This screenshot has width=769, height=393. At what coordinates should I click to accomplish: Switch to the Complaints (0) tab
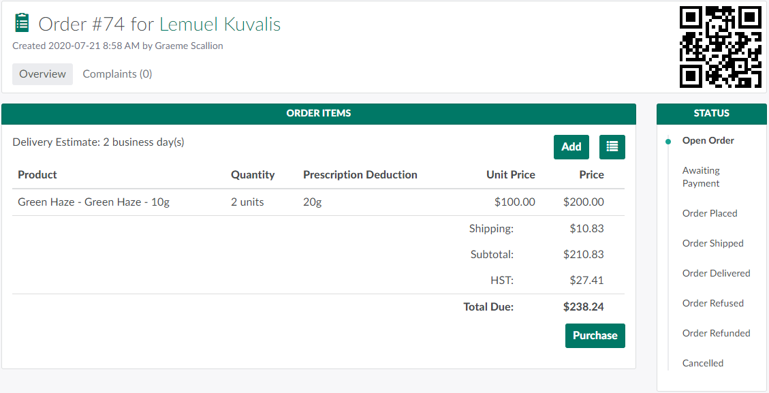coord(117,74)
